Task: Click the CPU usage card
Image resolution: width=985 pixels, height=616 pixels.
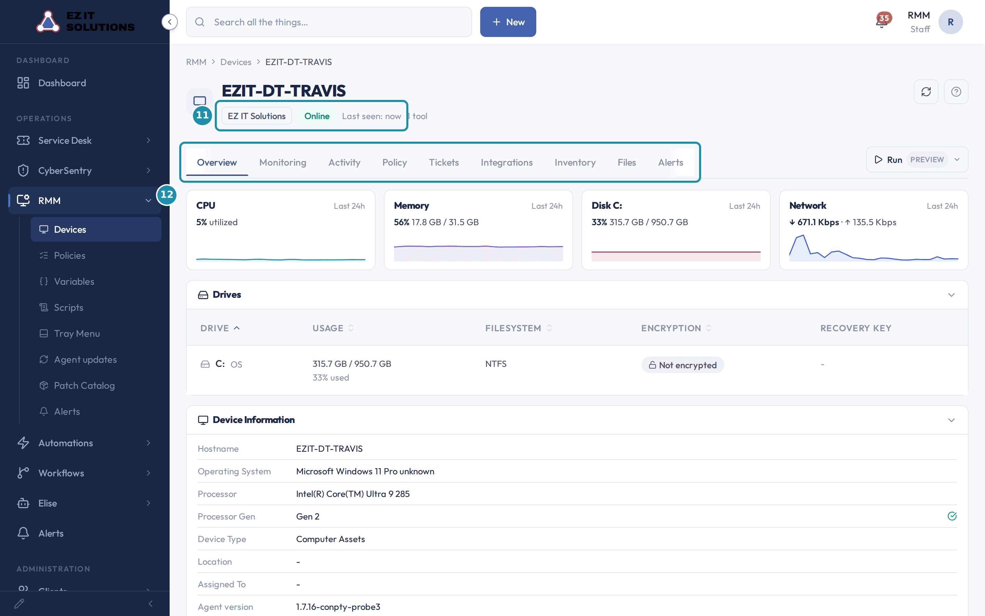Action: (x=280, y=230)
